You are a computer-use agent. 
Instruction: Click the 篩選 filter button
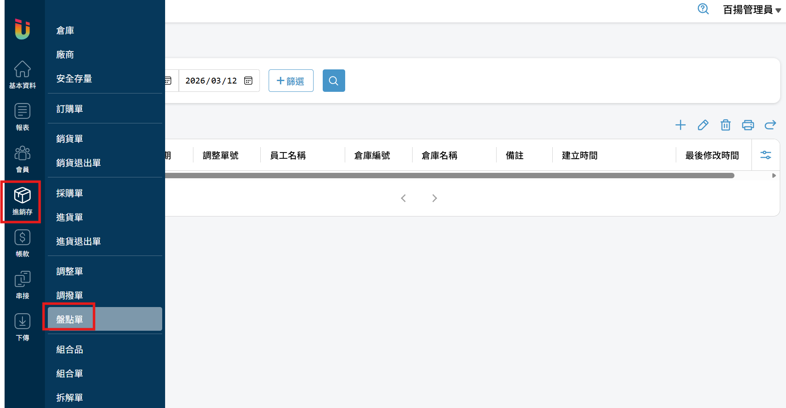pos(291,81)
